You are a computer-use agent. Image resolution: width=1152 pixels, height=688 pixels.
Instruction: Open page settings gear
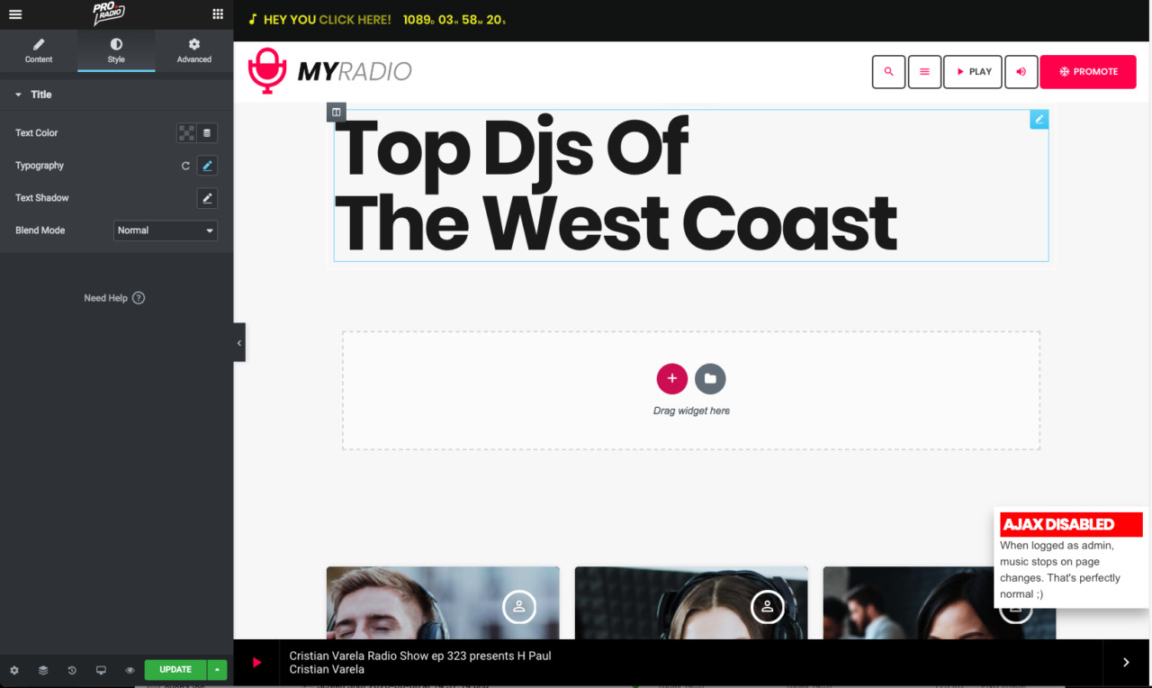coord(14,670)
